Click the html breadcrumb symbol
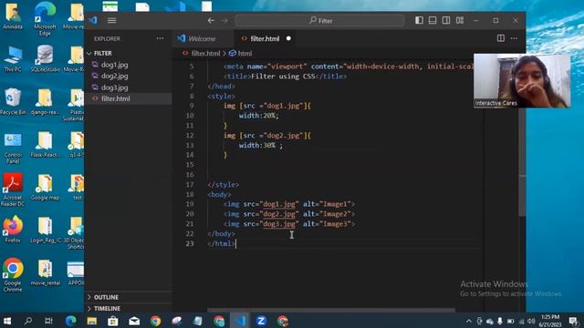This screenshot has height=328, width=584. [x=245, y=54]
